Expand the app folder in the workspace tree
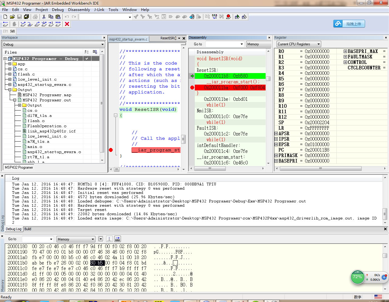389x302 pixels. click(x=10, y=64)
